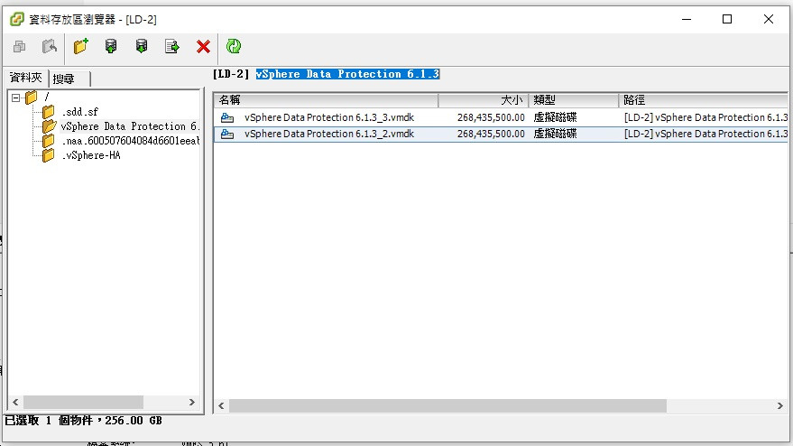Click size value of 6.1.3_2.vmdk row
793x446 pixels.
(x=491, y=134)
